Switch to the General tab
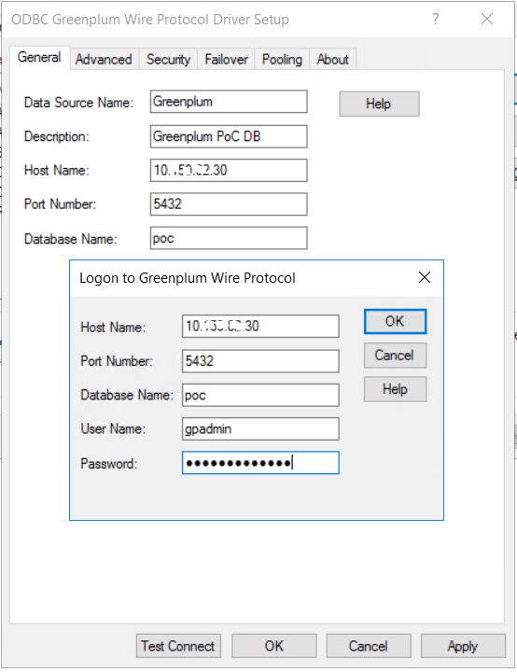517x672 pixels. [x=39, y=58]
